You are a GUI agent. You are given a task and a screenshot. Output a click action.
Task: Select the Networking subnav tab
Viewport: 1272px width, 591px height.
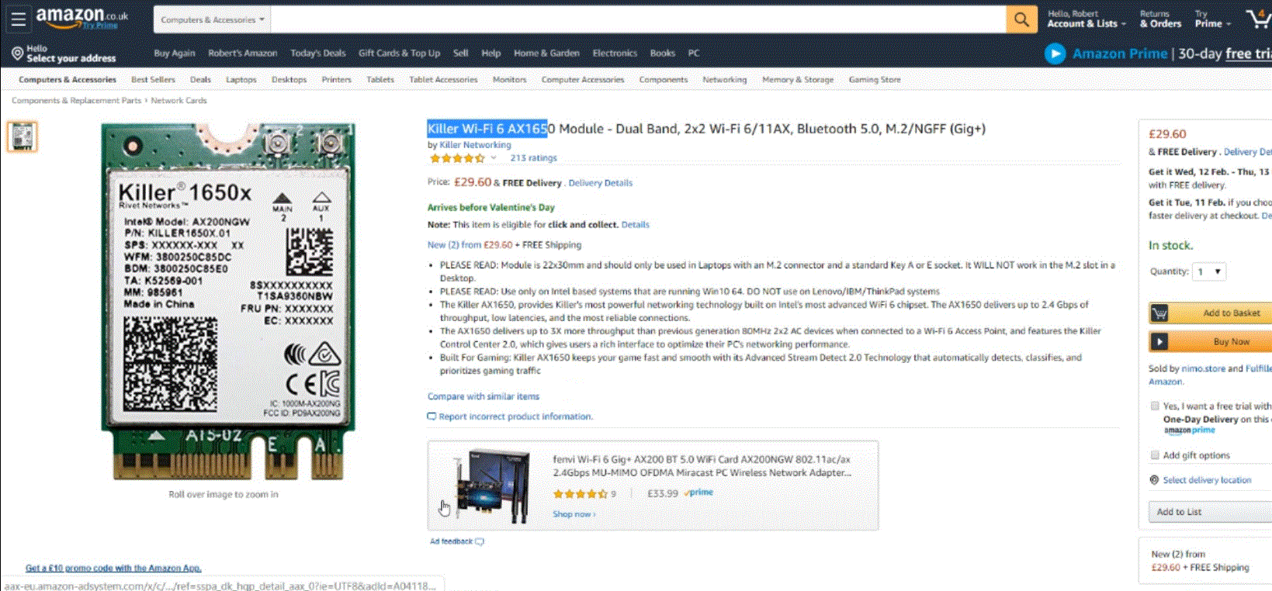click(724, 80)
